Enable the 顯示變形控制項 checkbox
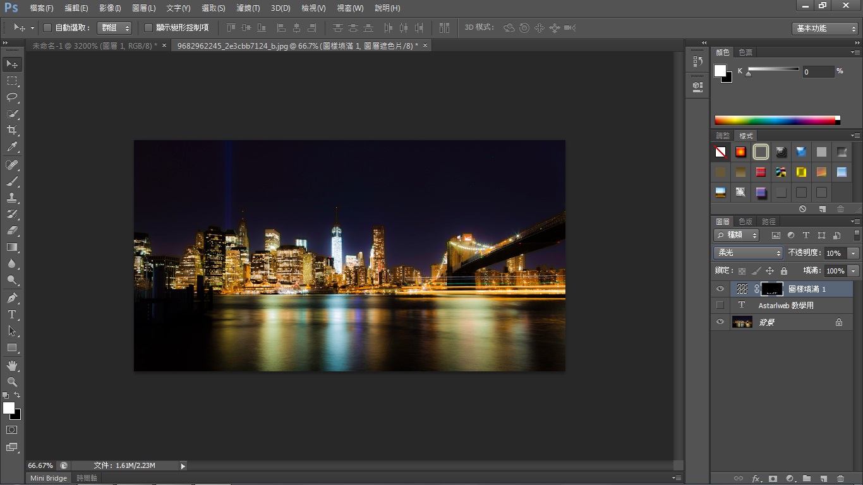Viewport: 863px width, 485px height. point(148,28)
